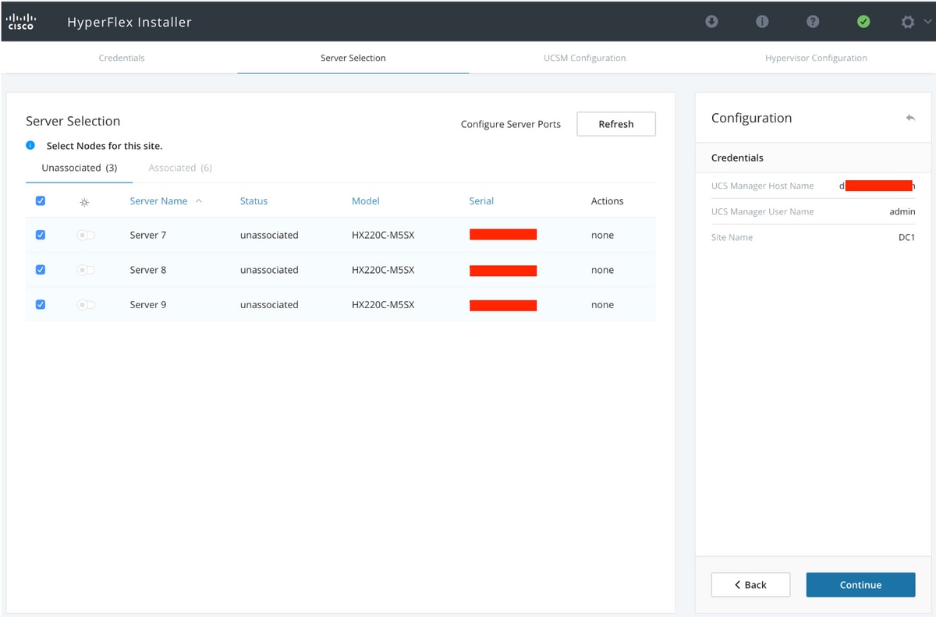Click the blue info icon beside Select Nodes

coord(30,145)
